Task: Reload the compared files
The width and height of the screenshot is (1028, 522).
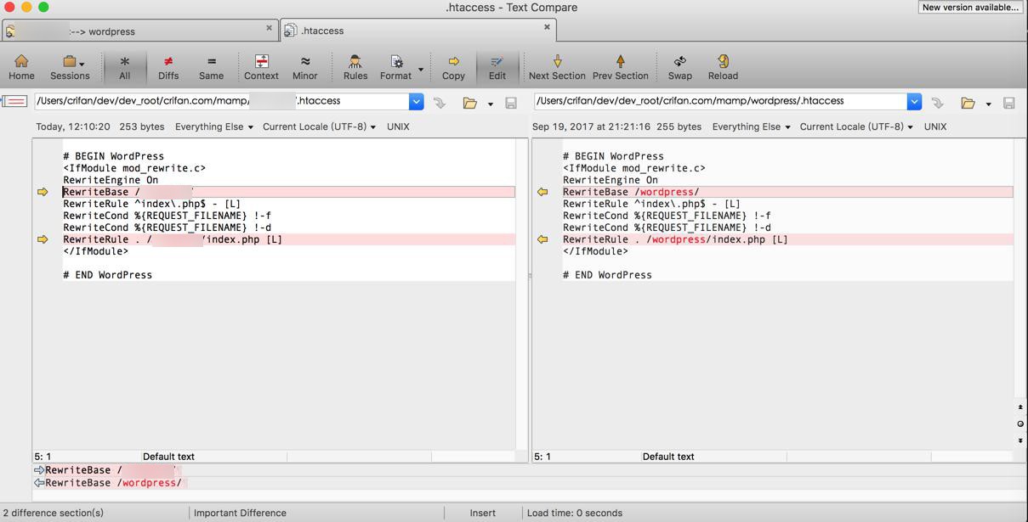Action: (723, 67)
